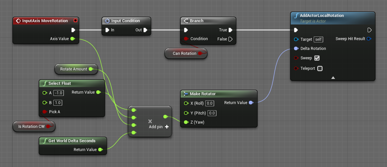
Task: Edit the X (Roll) value field
Action: pyautogui.click(x=210, y=103)
